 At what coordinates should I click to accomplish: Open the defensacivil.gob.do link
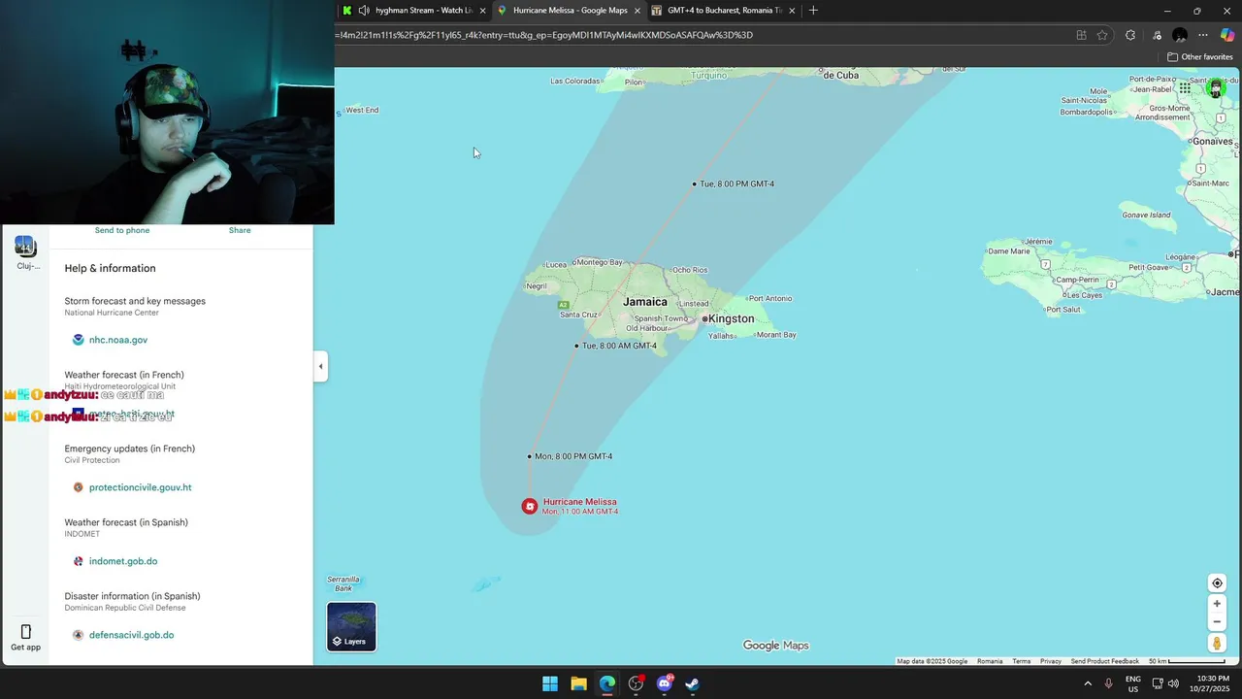pyautogui.click(x=131, y=635)
